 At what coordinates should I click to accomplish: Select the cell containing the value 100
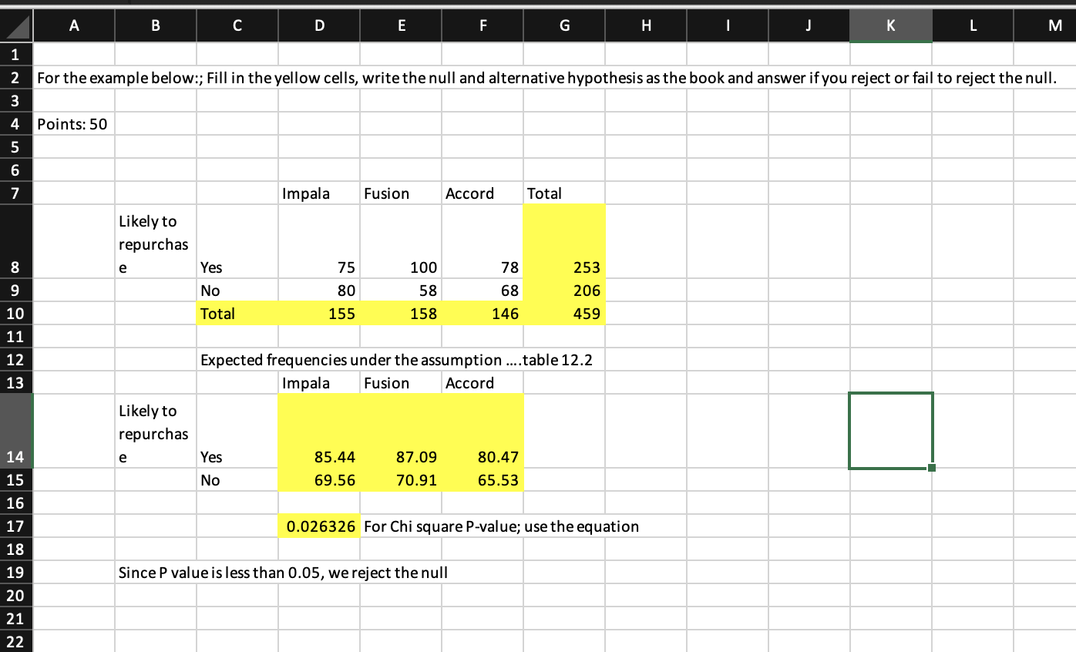coord(400,267)
